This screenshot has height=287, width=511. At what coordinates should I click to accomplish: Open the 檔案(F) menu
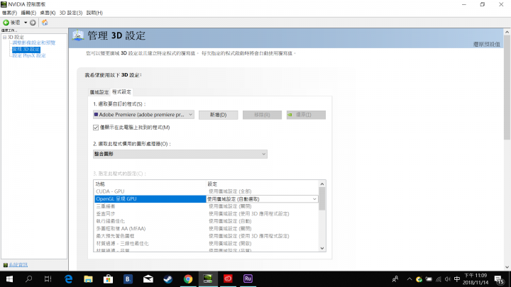pos(9,13)
